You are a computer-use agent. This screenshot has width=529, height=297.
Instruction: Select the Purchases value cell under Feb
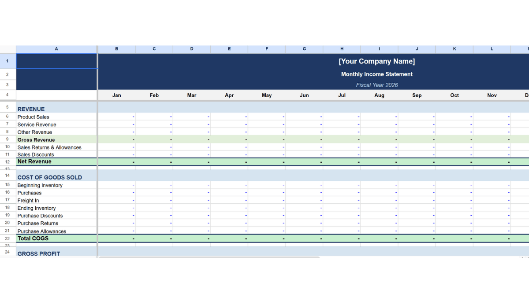[154, 193]
